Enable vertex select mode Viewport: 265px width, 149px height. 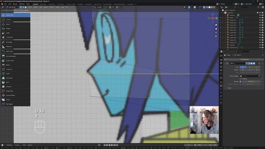click(21, 7)
